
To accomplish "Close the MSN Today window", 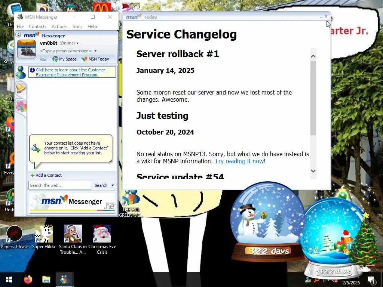I will click(x=326, y=16).
